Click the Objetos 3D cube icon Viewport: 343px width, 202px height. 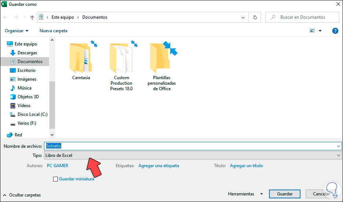(13, 97)
